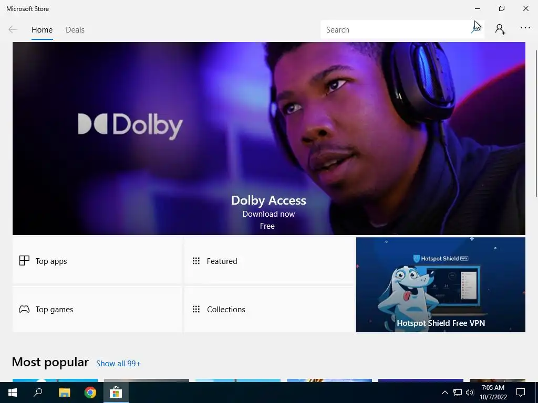
Task: Open volume tray icon
Action: click(470, 393)
